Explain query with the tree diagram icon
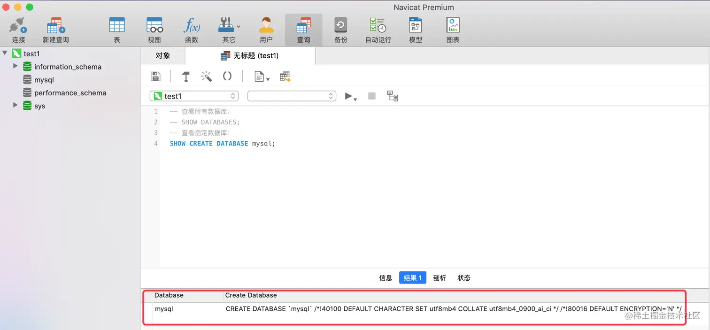710x330 pixels. pyautogui.click(x=393, y=96)
